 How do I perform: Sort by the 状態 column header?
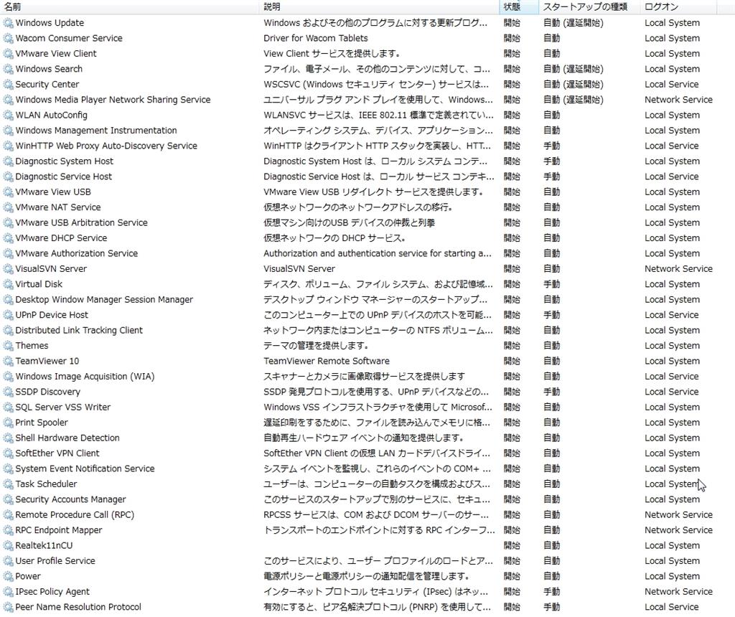click(x=519, y=6)
